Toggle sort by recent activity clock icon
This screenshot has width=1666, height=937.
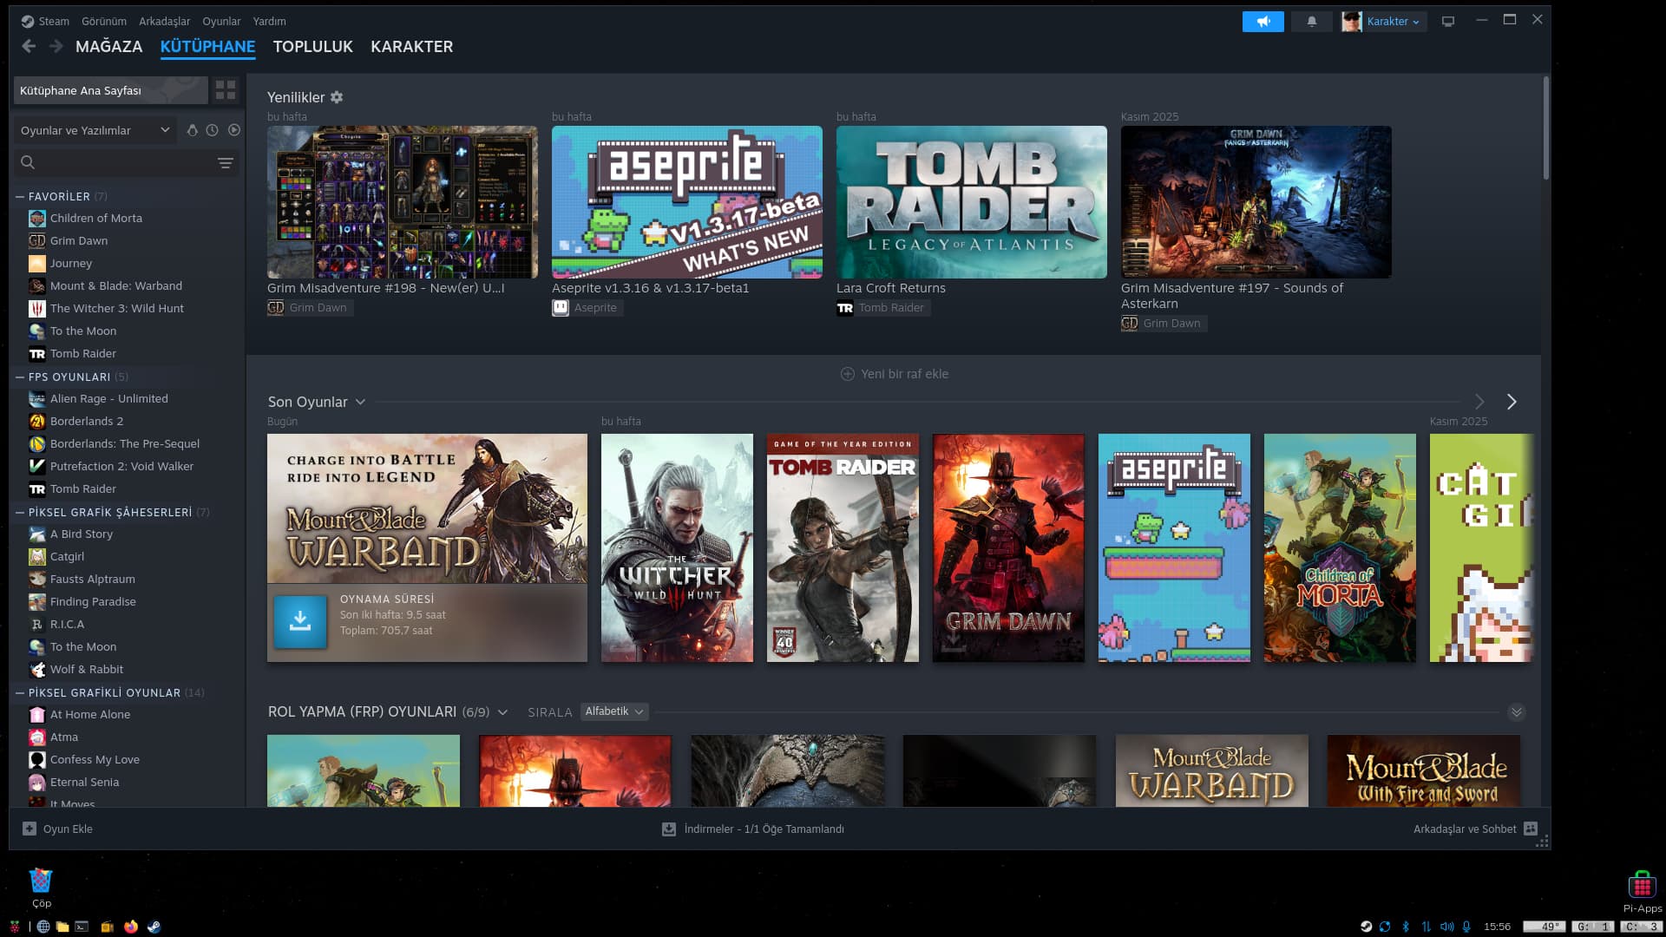point(213,130)
